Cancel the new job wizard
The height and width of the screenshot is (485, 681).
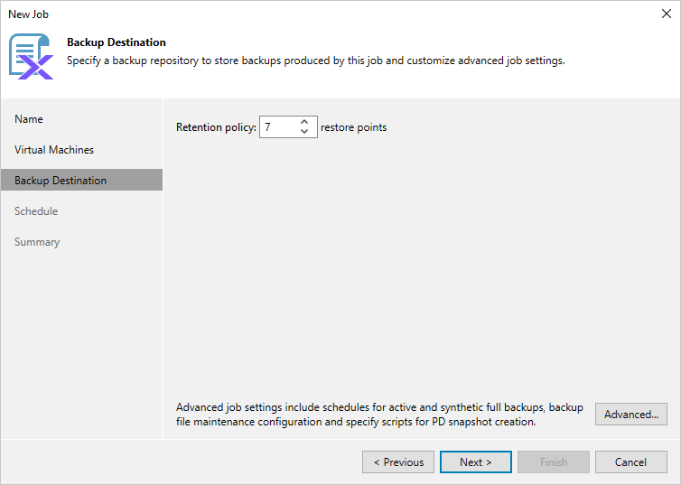(630, 462)
